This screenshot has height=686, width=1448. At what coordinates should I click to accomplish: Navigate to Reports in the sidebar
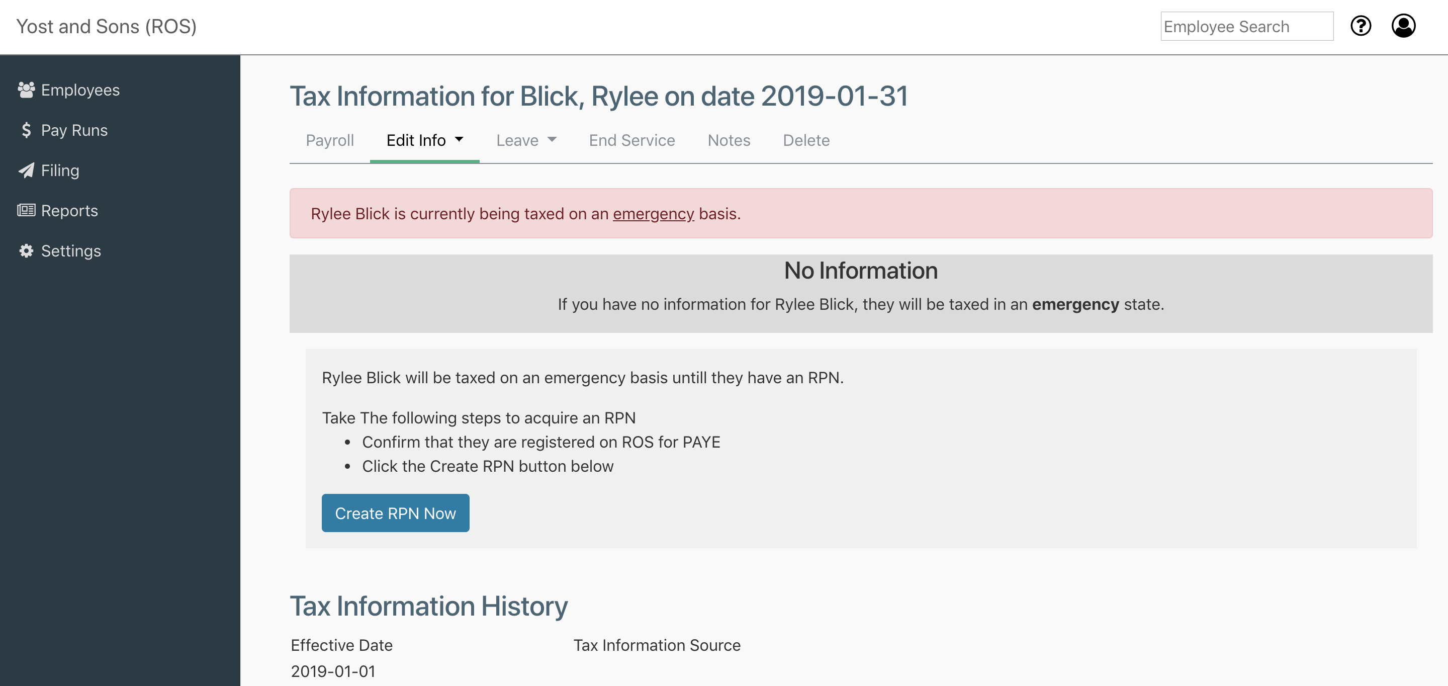(x=69, y=211)
